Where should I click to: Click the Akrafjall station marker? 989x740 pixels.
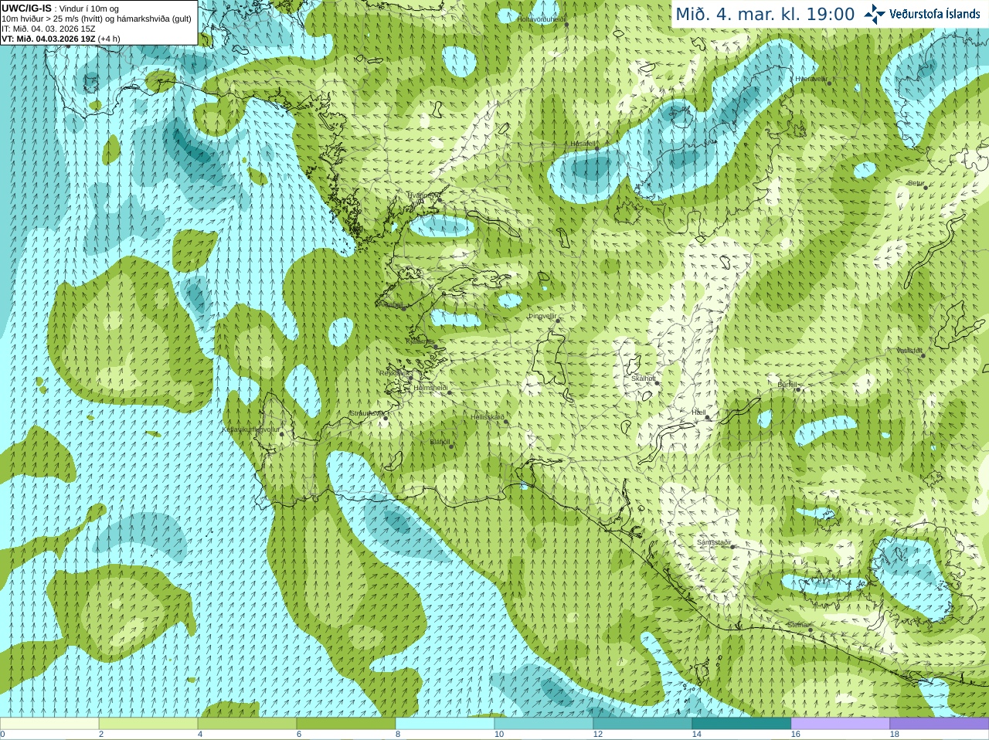pos(403,308)
